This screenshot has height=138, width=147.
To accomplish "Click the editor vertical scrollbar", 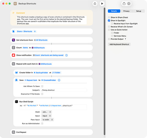I will 105,71.
